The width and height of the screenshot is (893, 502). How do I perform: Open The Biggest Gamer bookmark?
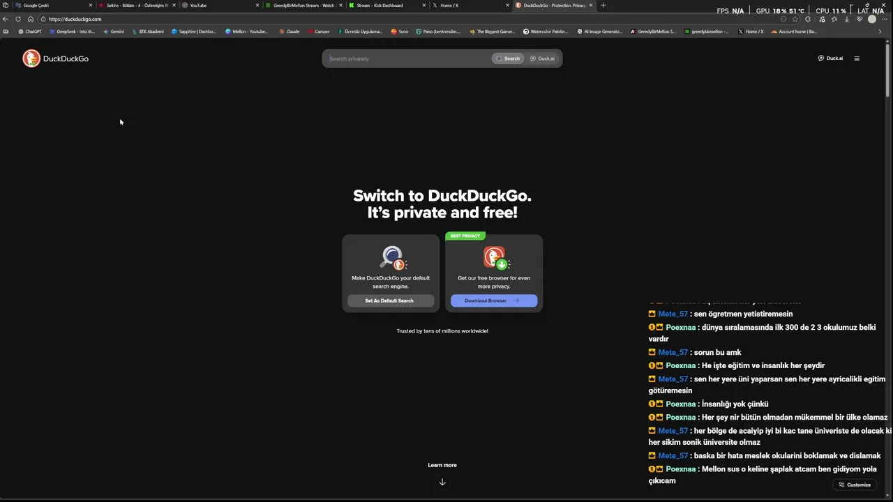click(x=493, y=31)
